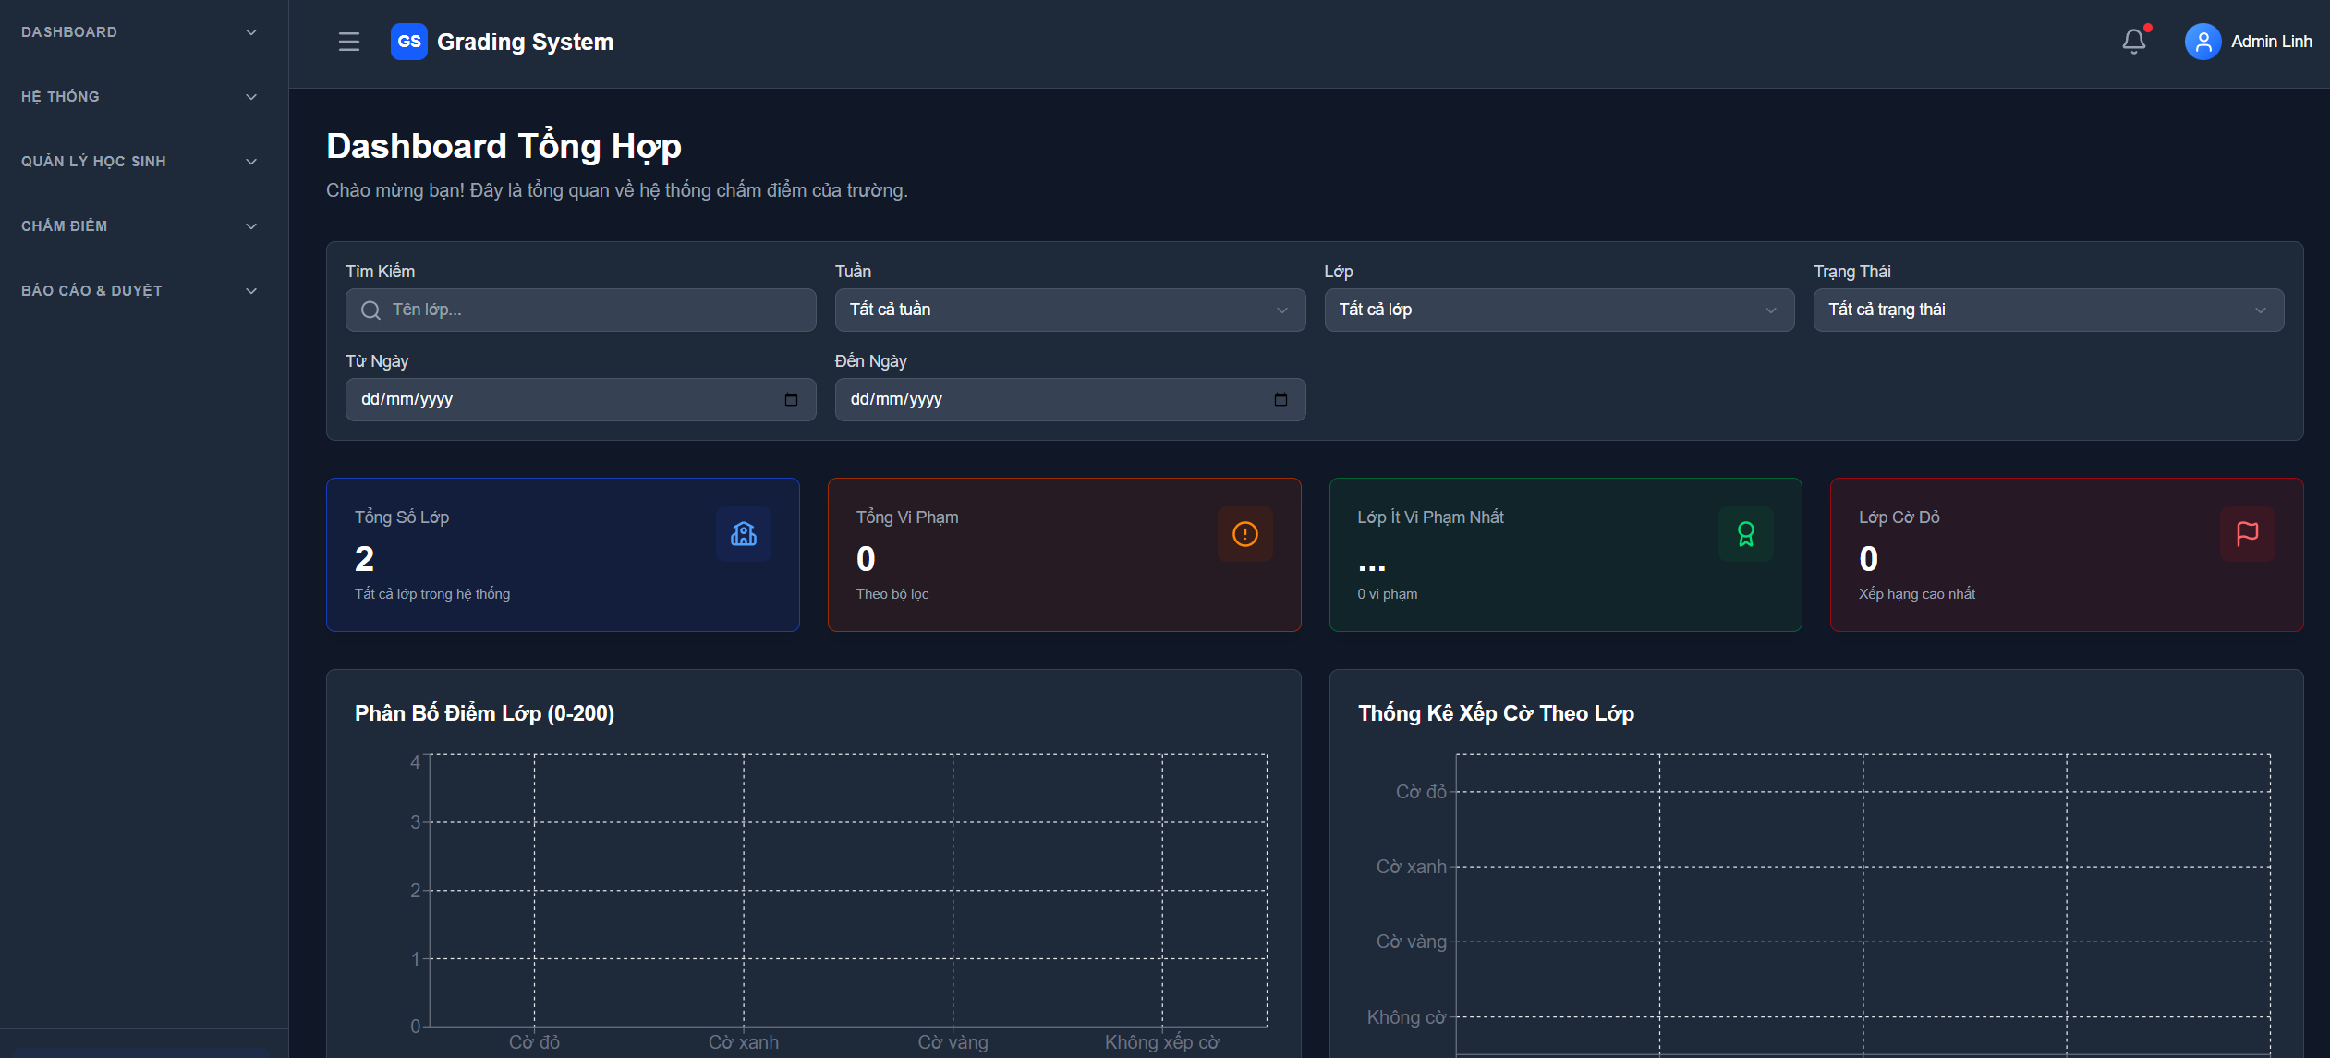Click the Grading System title link

click(525, 42)
